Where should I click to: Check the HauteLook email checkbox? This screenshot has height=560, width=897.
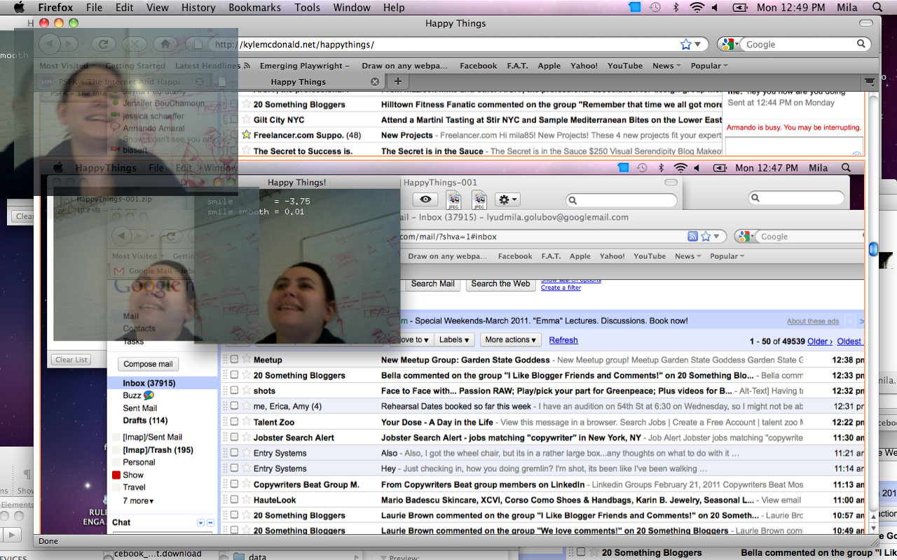pos(234,500)
